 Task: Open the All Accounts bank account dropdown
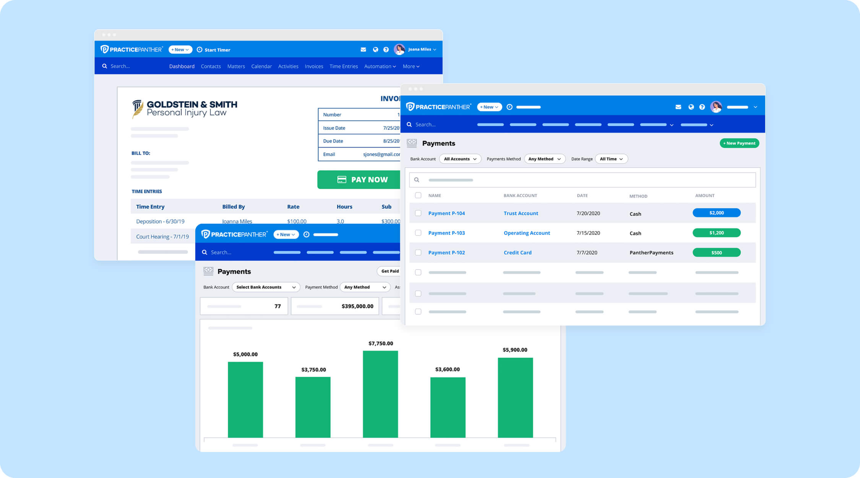tap(460, 159)
